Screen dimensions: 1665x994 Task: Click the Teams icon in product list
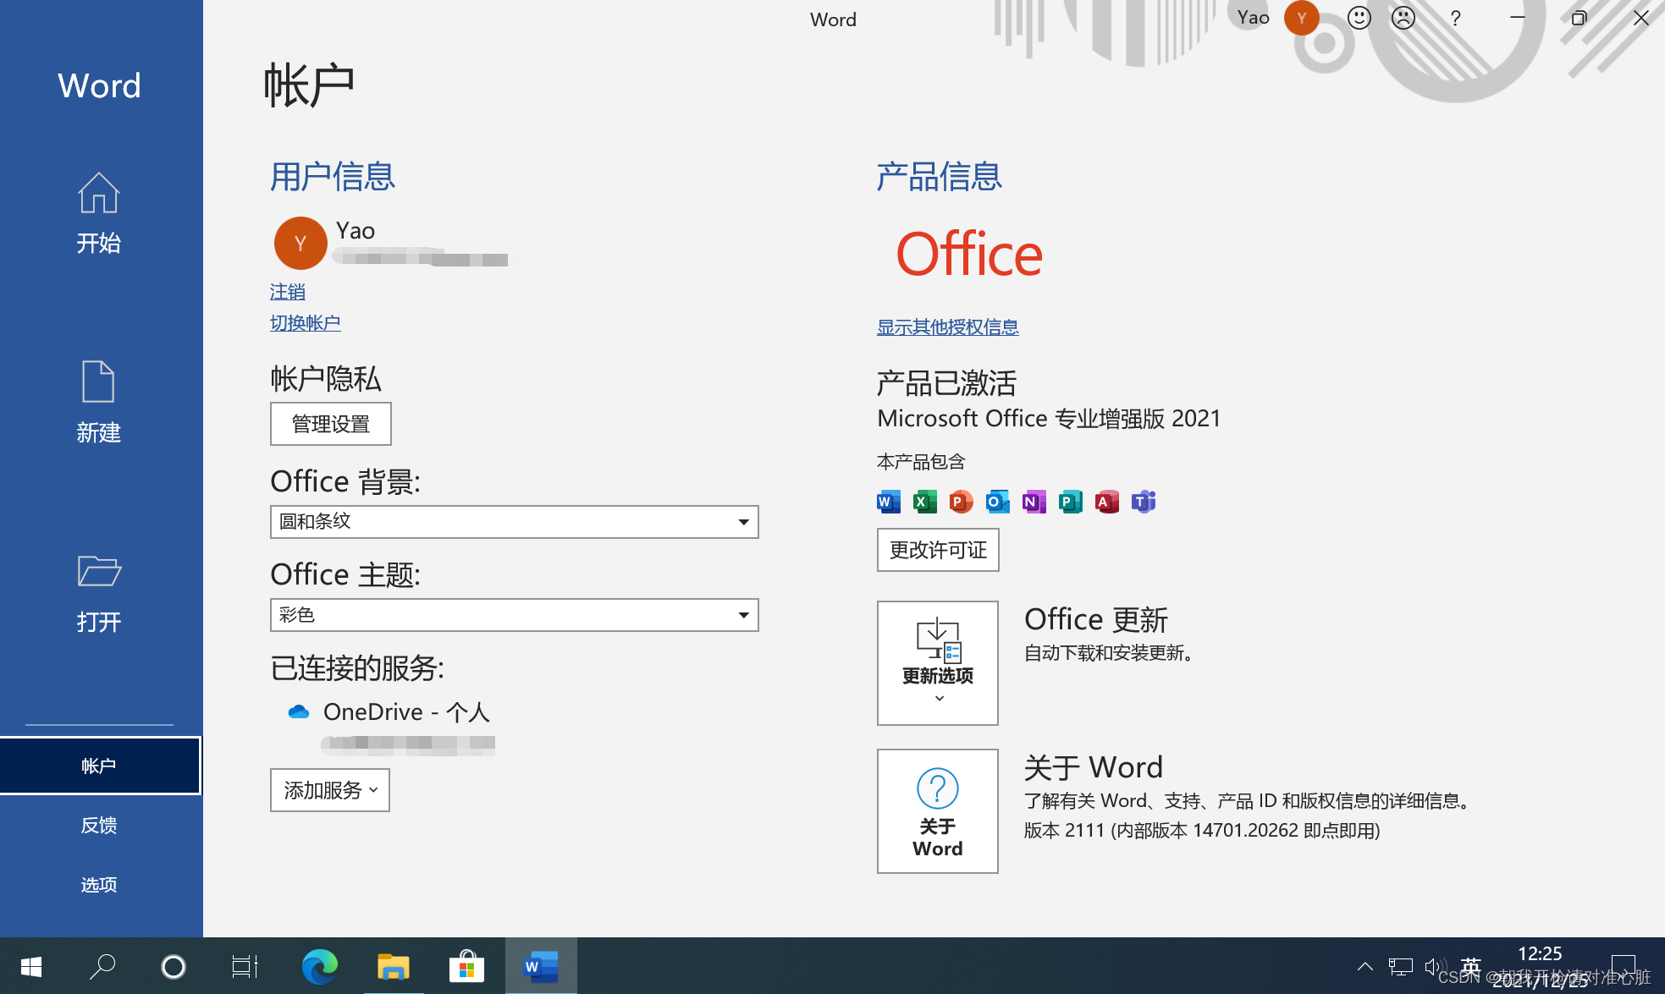(x=1144, y=502)
